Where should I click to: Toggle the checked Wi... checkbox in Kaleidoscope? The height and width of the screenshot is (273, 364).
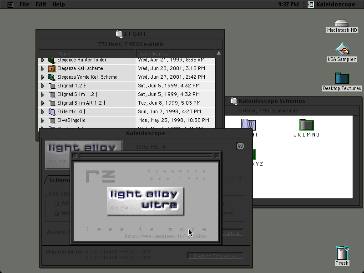pyautogui.click(x=56, y=213)
